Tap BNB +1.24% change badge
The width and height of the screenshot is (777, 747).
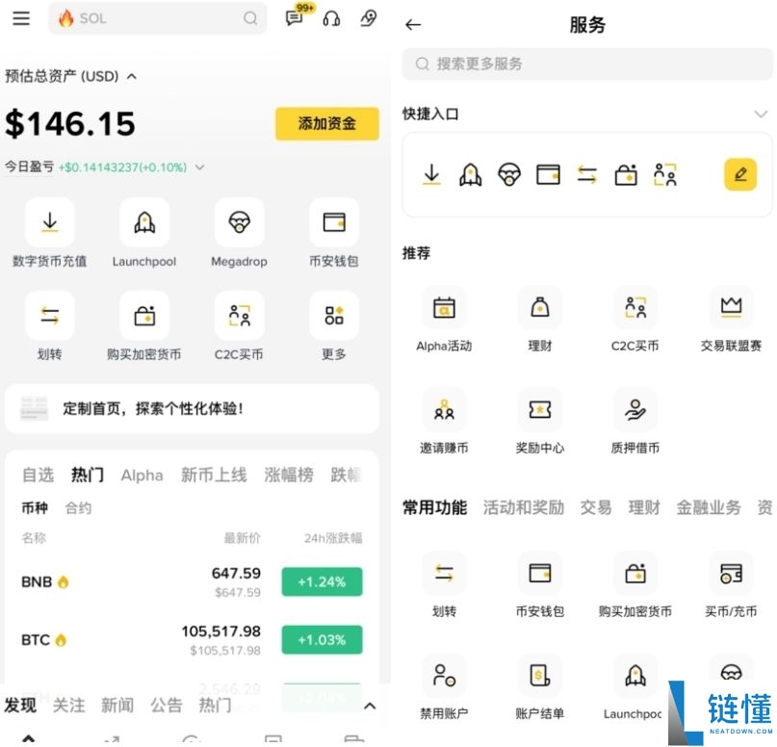tap(323, 581)
